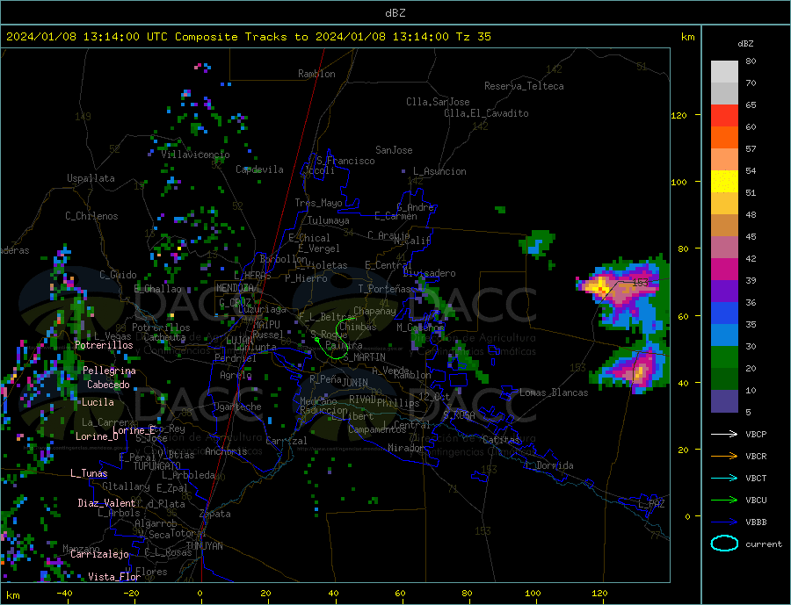Click the legend value '45'

pos(751,236)
